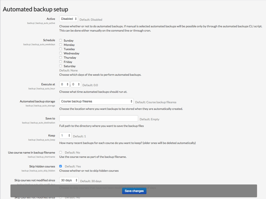
Task: Enable the Saturday schedule checkbox
Action: (60, 66)
